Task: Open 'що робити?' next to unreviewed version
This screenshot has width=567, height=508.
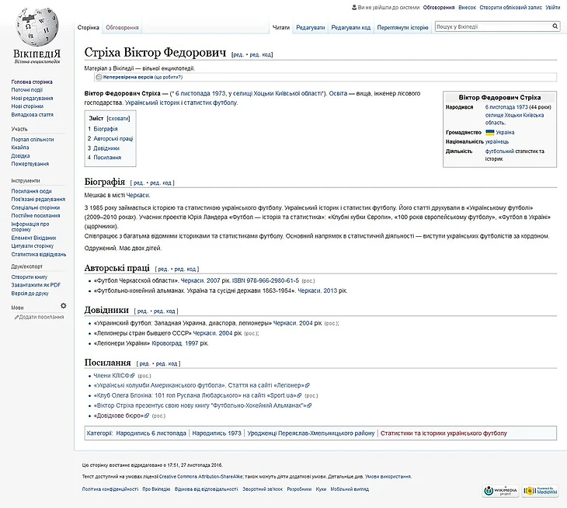Action: 169,78
